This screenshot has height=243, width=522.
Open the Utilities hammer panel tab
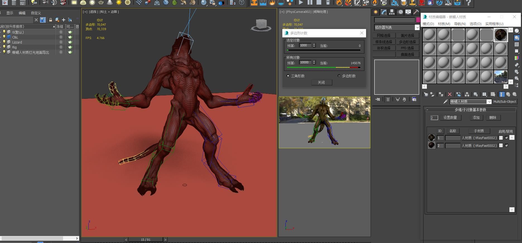pyautogui.click(x=416, y=12)
